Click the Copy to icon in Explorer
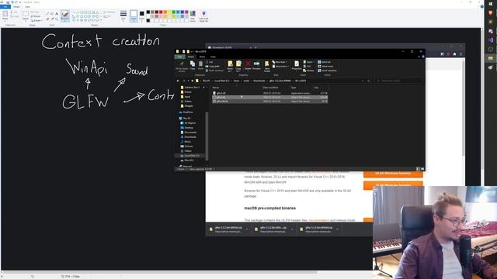 [238, 66]
